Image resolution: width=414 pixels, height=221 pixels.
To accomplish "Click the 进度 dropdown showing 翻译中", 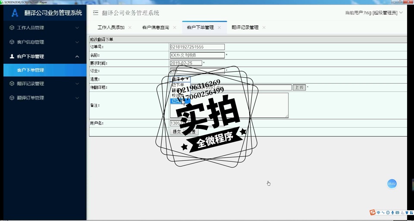I will click(180, 79).
